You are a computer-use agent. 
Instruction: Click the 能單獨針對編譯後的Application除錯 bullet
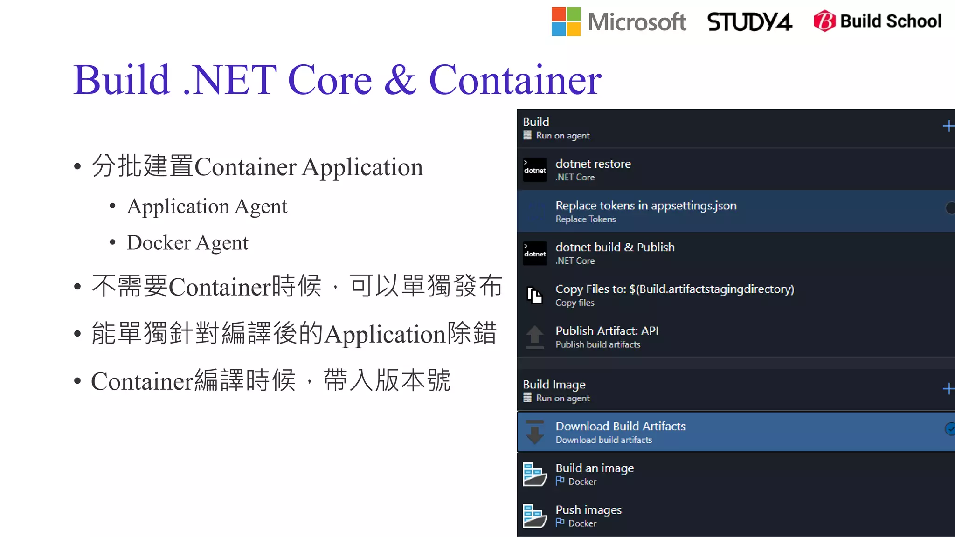pos(294,333)
